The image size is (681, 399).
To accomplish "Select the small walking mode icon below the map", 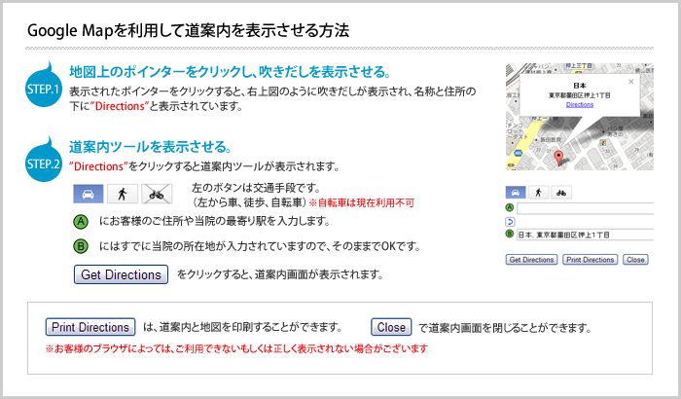I will tap(539, 192).
